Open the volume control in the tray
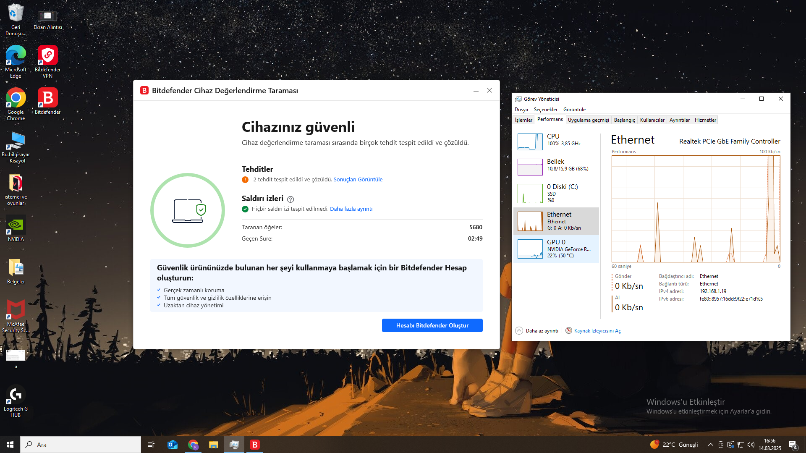 751,445
